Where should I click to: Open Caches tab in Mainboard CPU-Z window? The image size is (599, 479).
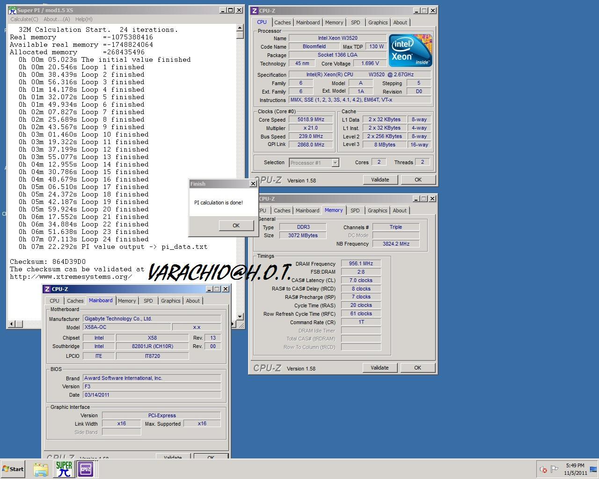pyautogui.click(x=75, y=301)
